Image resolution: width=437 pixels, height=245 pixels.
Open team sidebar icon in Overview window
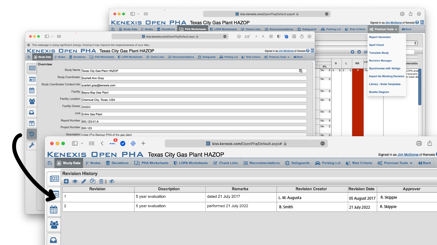[32, 101]
